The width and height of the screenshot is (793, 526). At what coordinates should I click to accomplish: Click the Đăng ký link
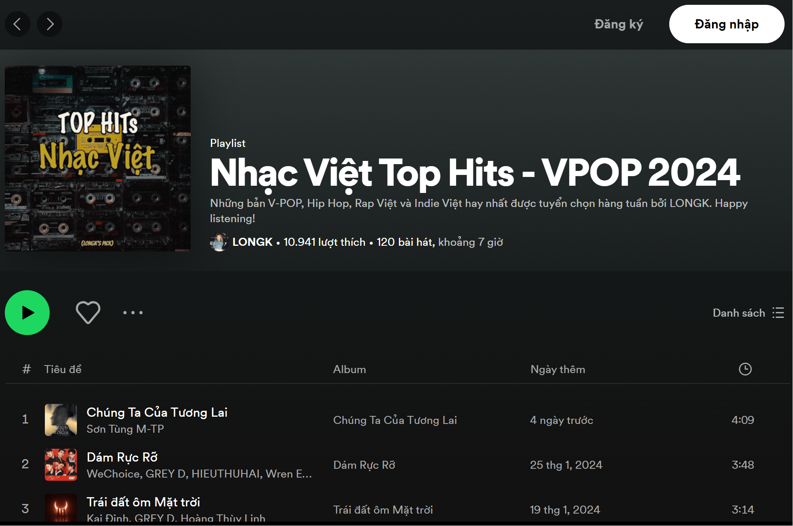[618, 24]
